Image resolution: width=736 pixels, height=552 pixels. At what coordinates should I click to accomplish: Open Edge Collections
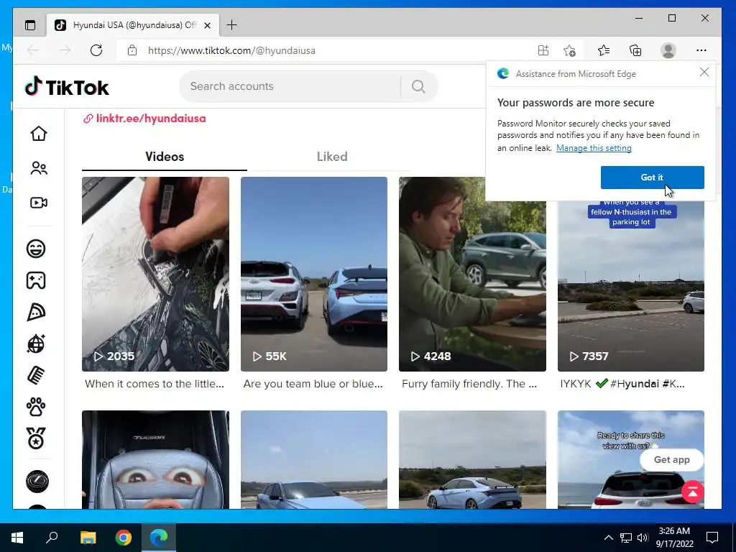635,50
